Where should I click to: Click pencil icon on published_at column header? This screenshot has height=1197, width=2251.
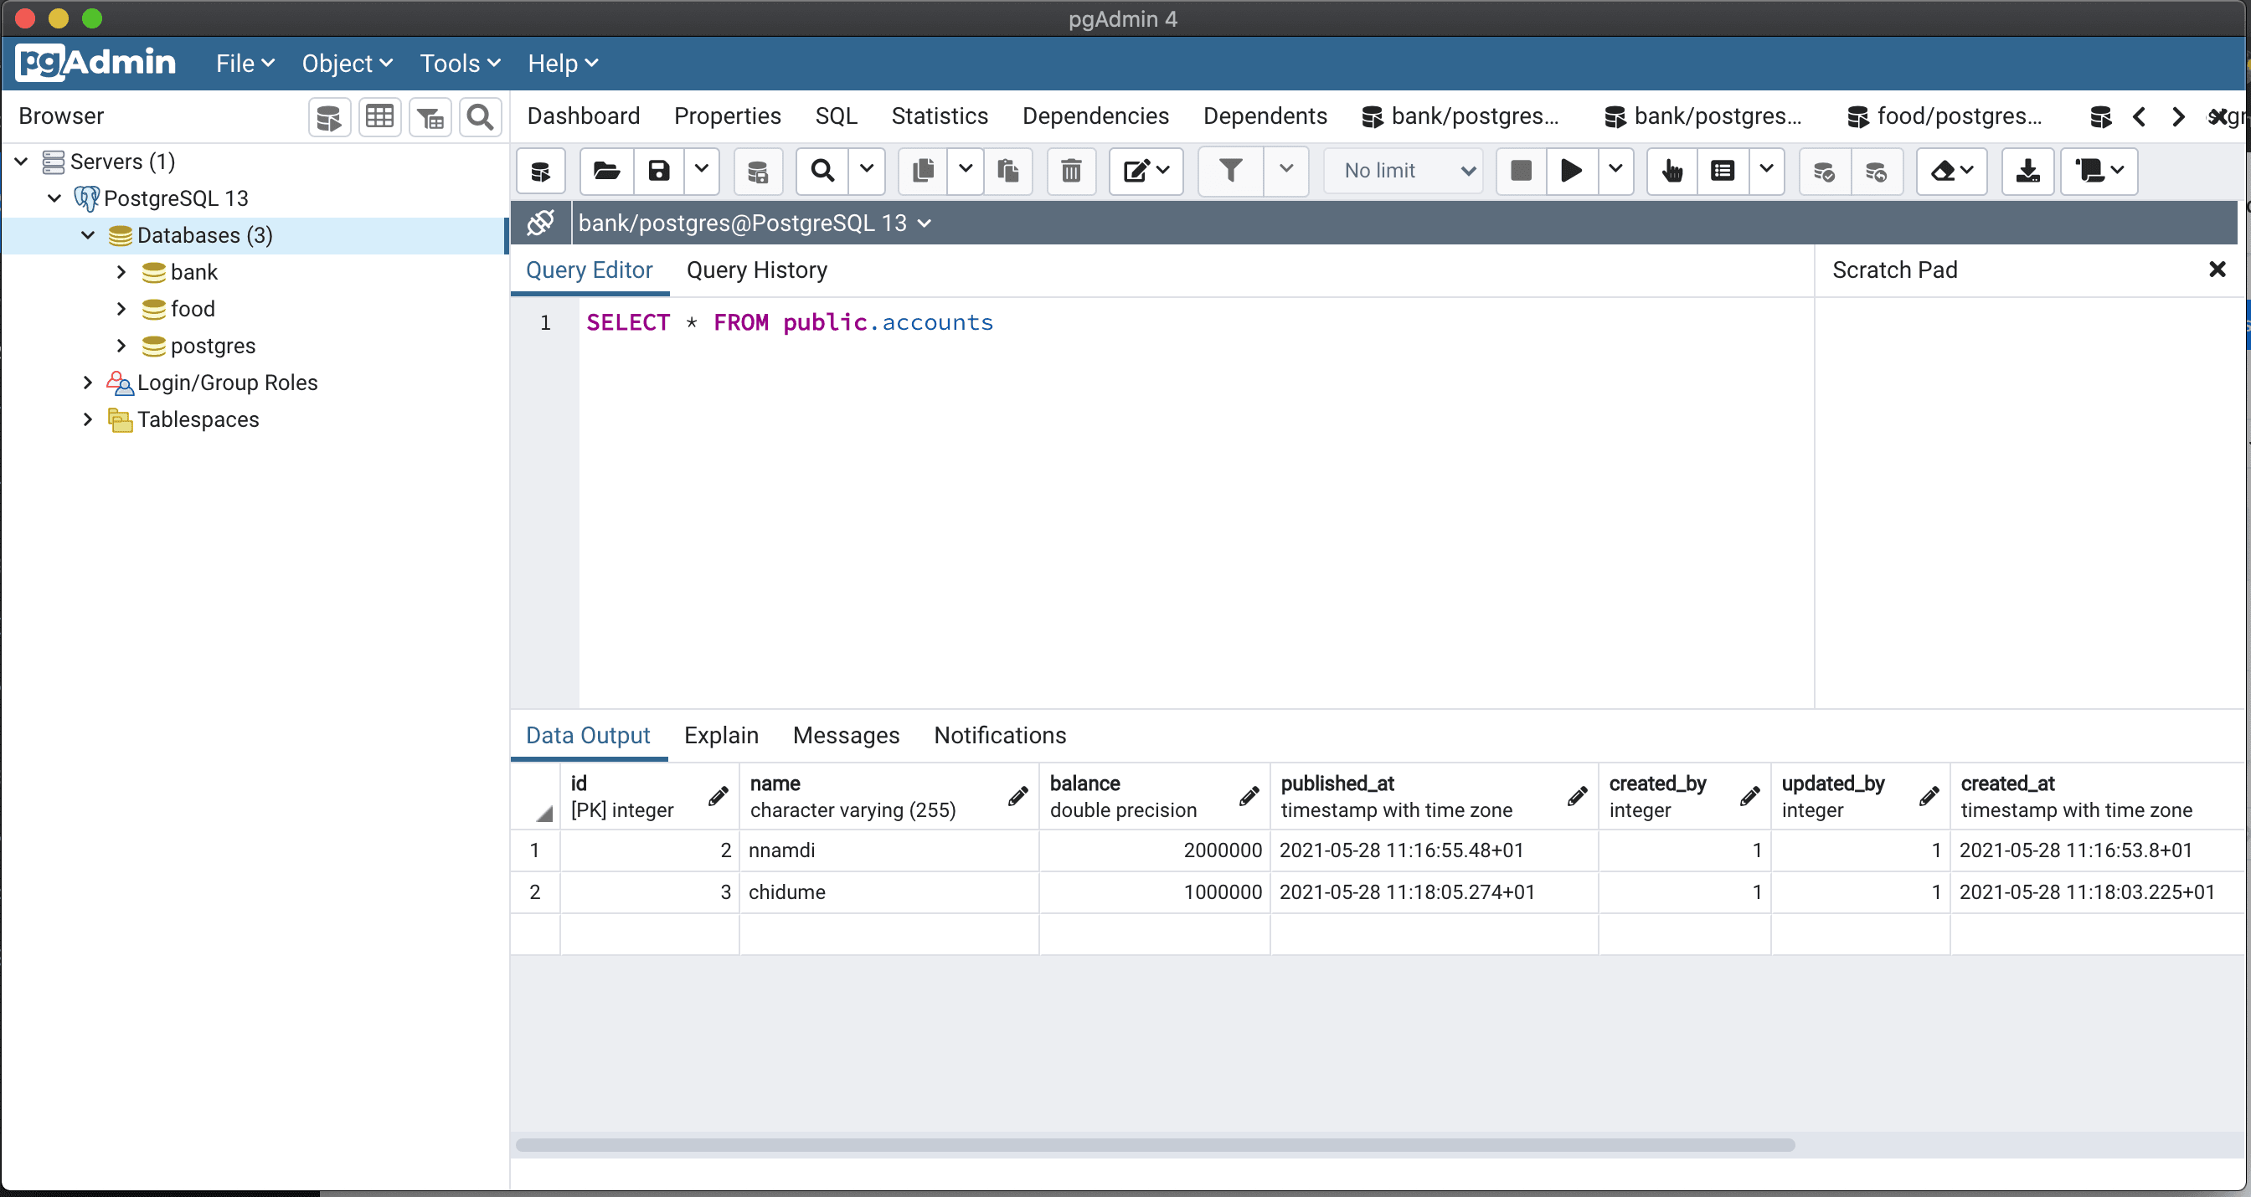coord(1577,796)
